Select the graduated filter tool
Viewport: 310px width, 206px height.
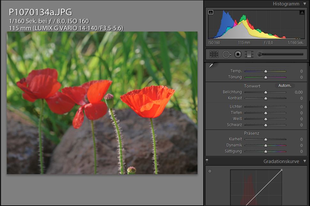[x=249, y=54]
